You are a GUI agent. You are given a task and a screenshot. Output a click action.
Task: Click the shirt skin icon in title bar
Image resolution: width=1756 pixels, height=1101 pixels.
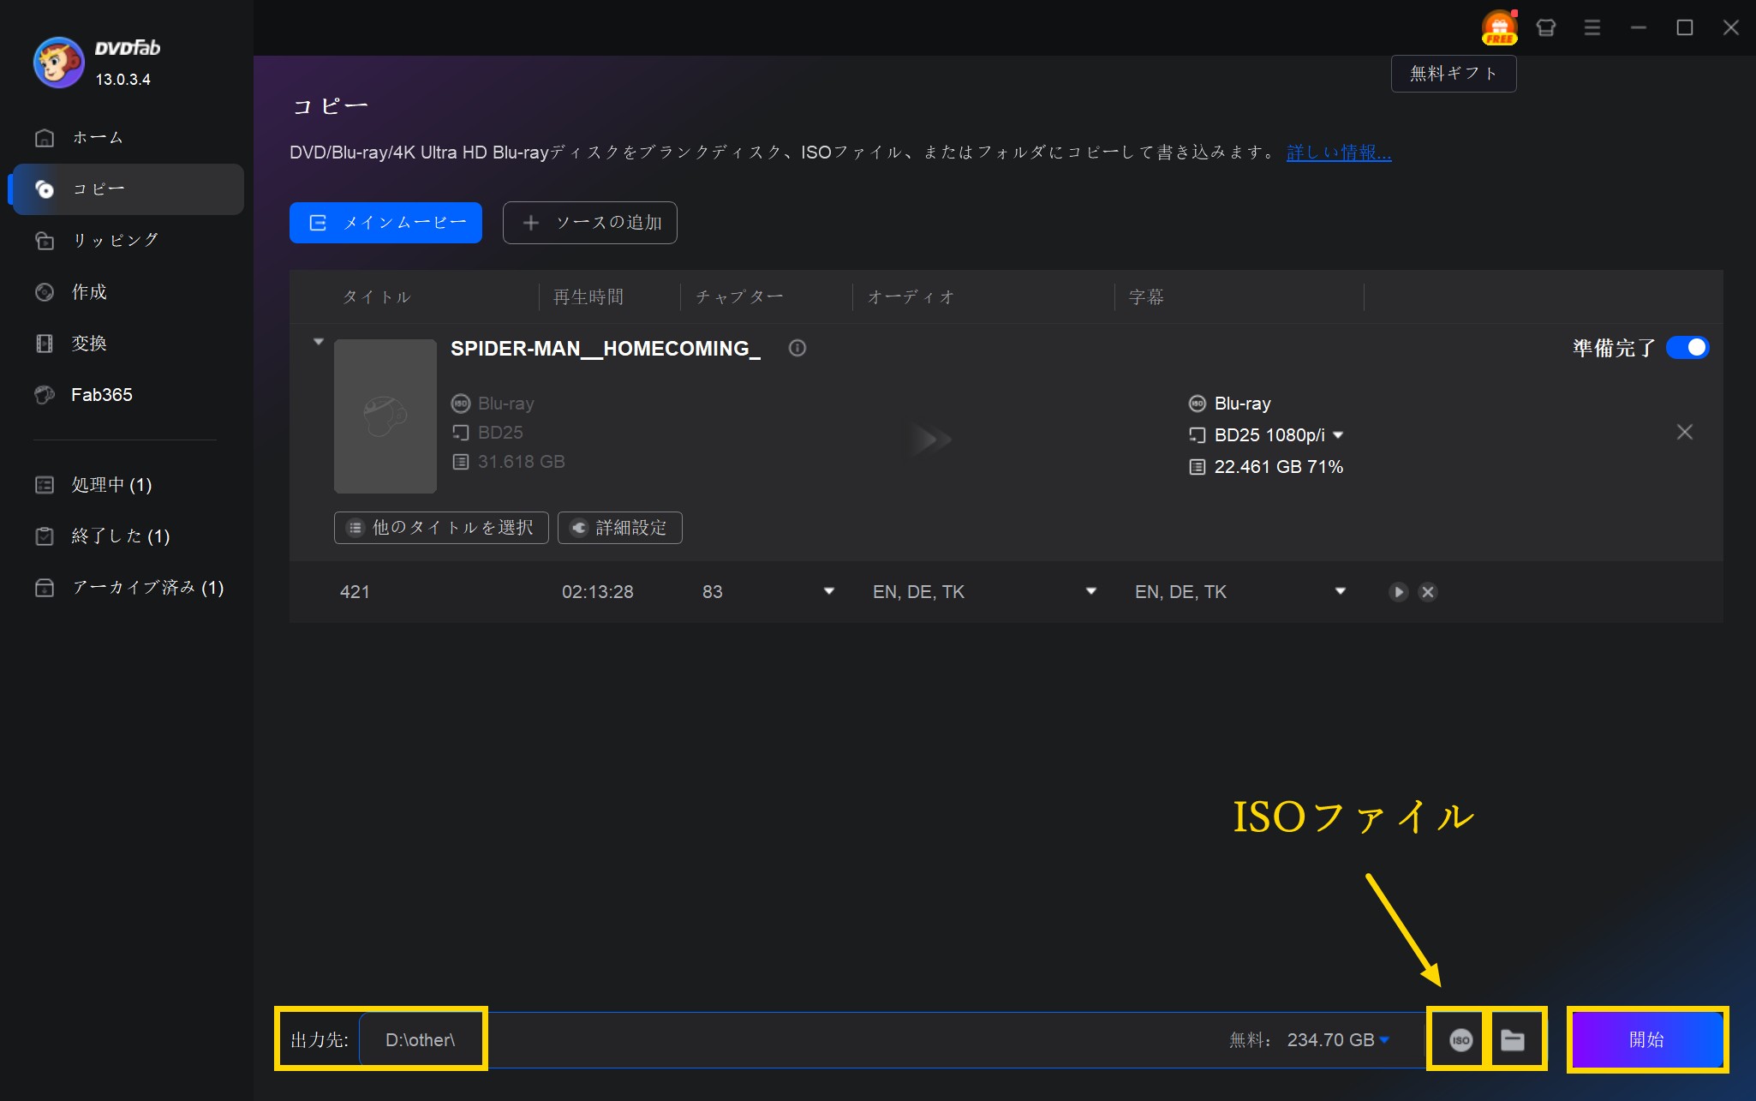coord(1546,27)
